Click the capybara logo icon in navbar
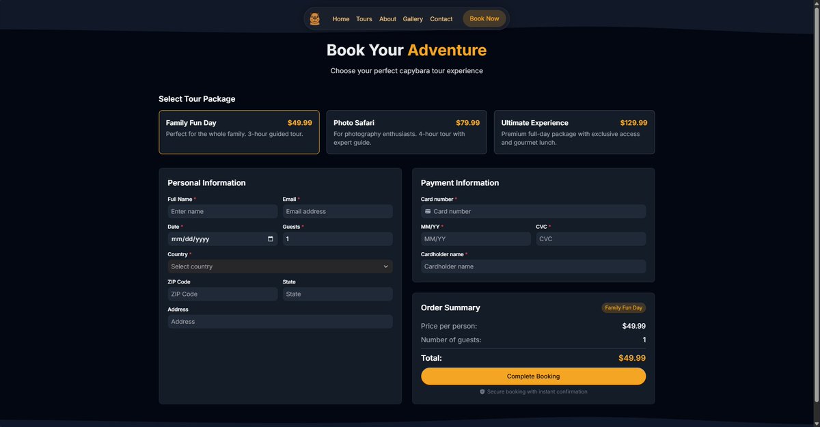 [x=314, y=19]
